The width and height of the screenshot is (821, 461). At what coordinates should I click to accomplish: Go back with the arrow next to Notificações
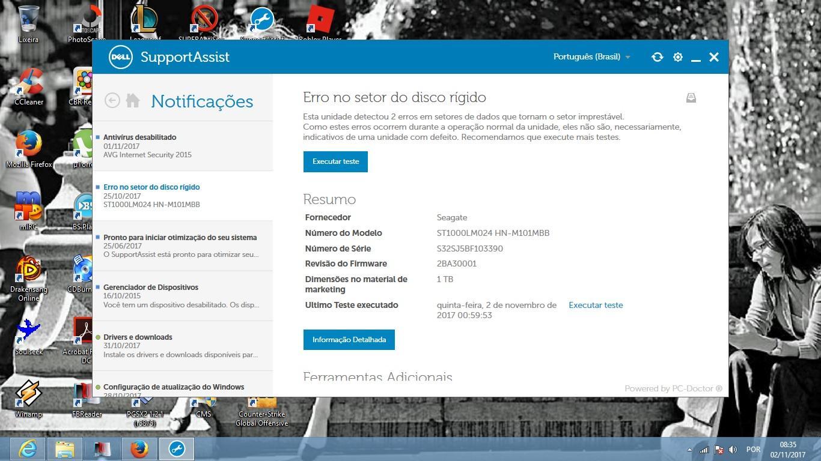[x=112, y=100]
